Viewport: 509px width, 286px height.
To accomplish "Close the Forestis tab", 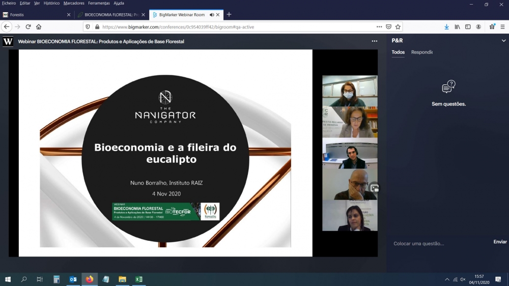I will point(69,15).
